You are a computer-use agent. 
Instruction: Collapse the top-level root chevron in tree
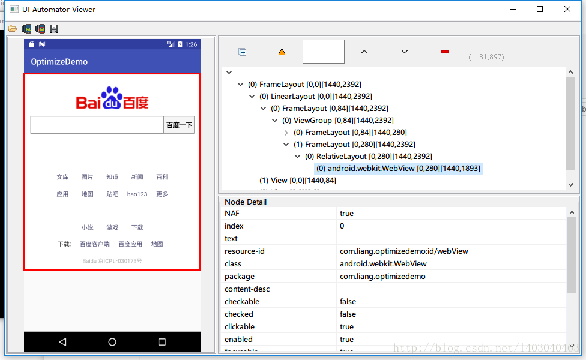pyautogui.click(x=229, y=73)
